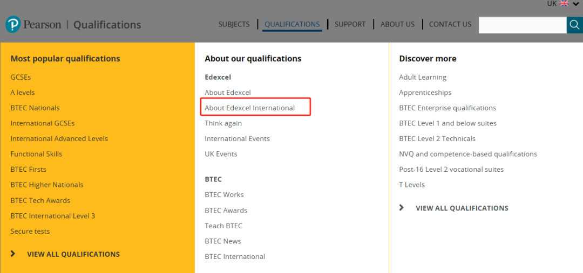583x273 pixels.
Task: Open BTEC International Level 3
Action: click(53, 216)
